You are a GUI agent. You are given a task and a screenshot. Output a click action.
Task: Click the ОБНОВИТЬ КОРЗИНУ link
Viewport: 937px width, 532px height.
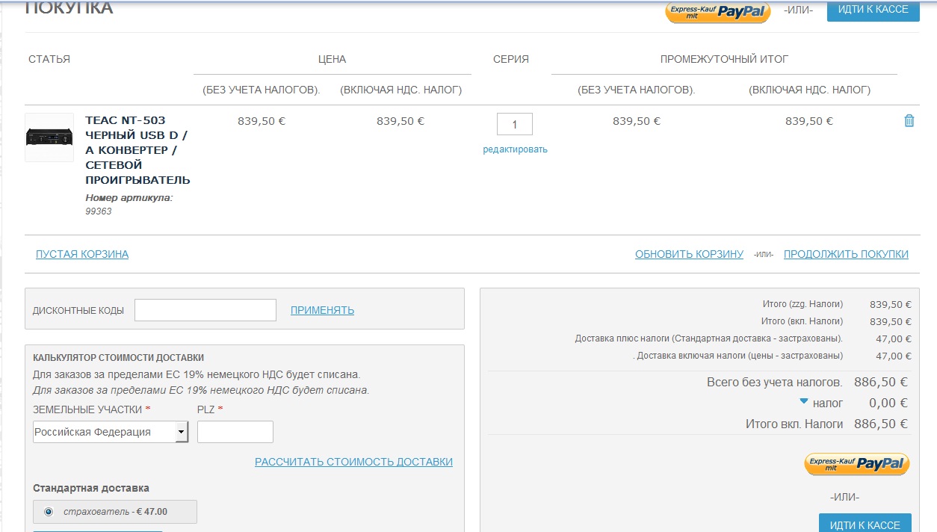(689, 254)
